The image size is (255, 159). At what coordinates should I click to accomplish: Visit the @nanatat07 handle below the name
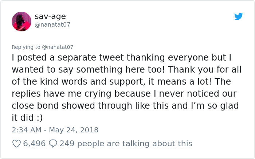click(x=52, y=25)
